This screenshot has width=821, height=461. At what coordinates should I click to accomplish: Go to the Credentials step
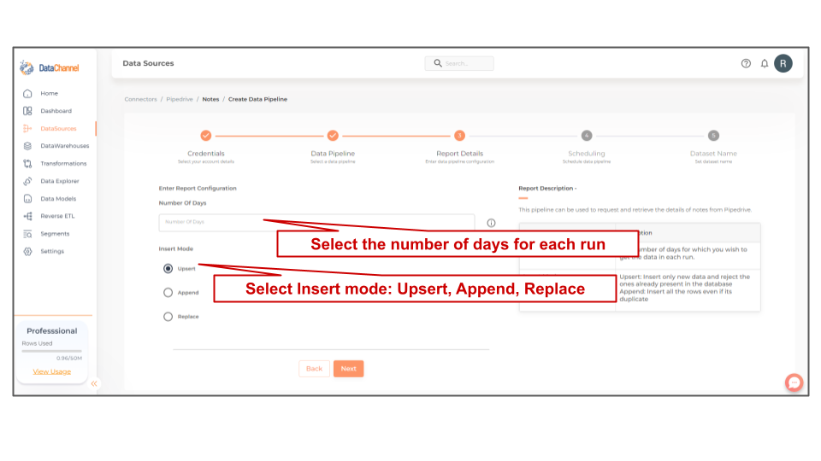[206, 136]
